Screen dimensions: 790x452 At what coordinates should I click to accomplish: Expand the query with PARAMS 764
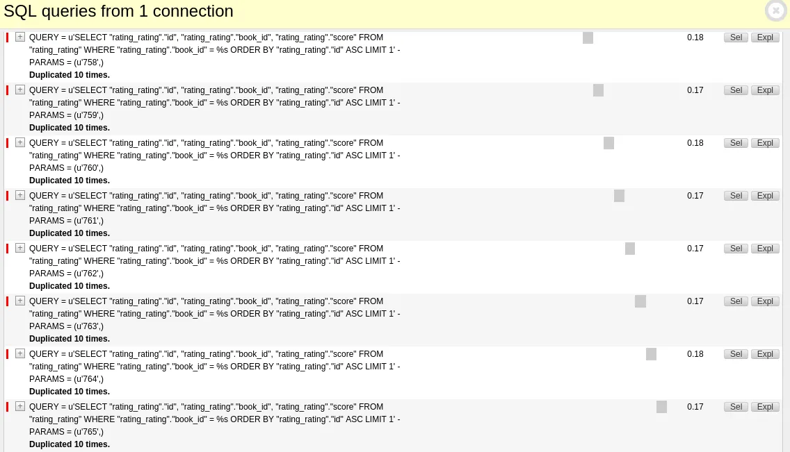click(20, 353)
